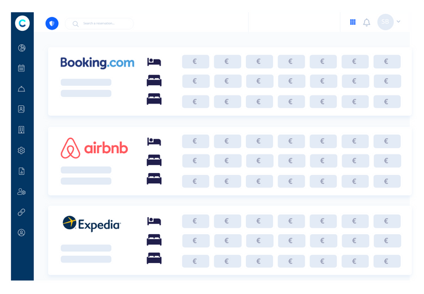Click the Booking.com channel logo
Viewport: 424px width, 294px height.
click(98, 62)
